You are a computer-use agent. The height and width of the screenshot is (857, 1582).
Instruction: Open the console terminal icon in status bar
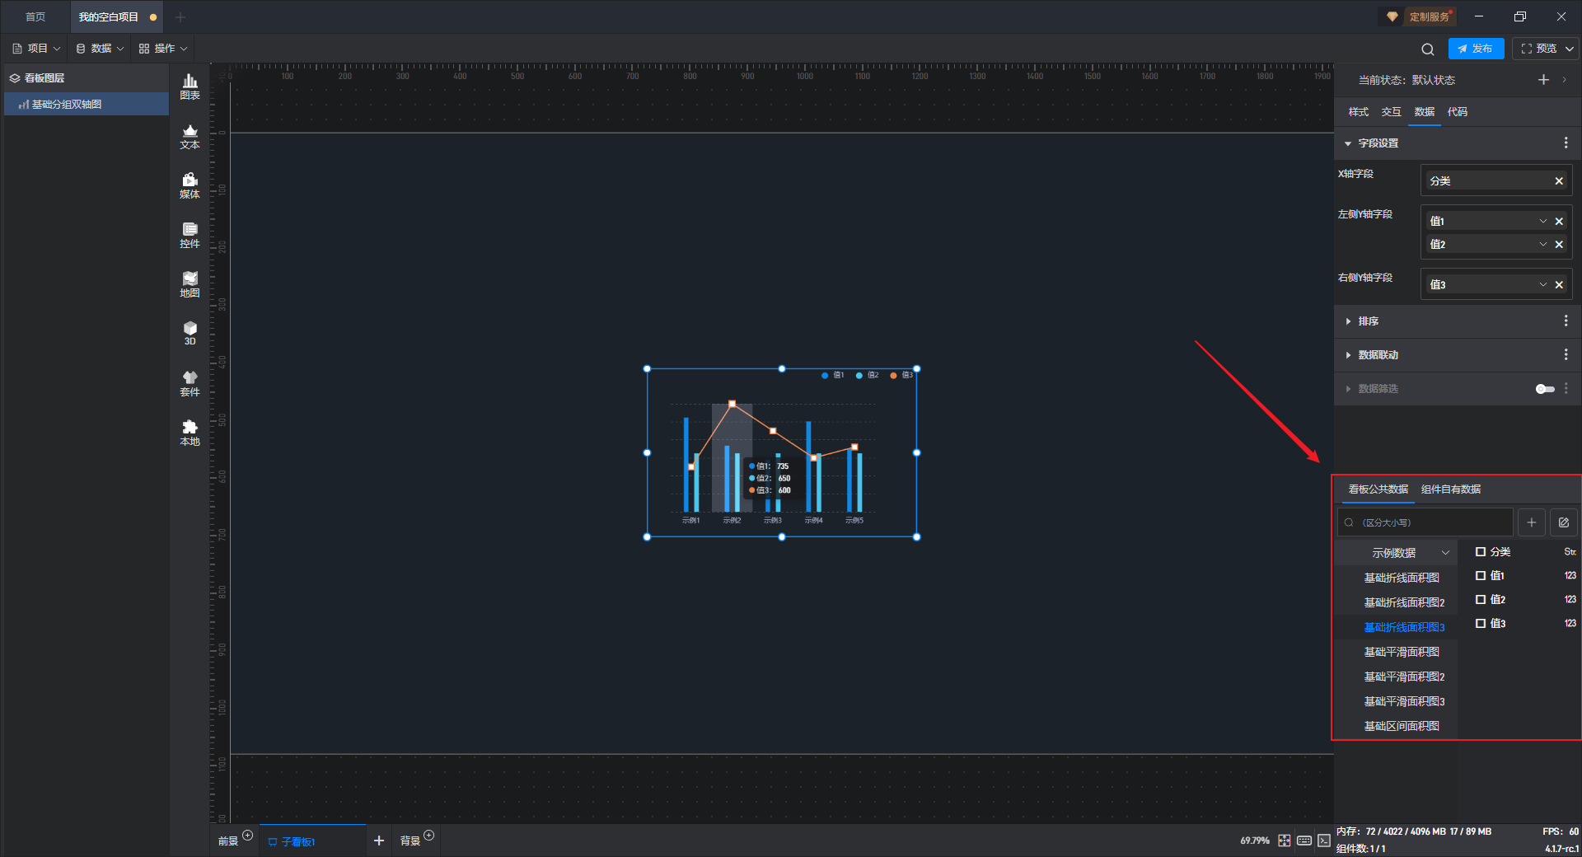1324,841
